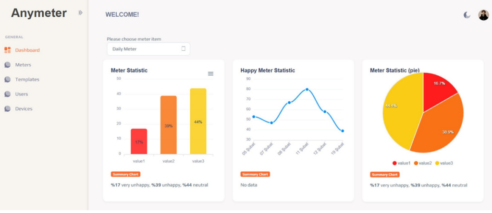Open the Daily Meter dropdown
Image resolution: width=492 pixels, height=213 pixels.
tap(148, 49)
